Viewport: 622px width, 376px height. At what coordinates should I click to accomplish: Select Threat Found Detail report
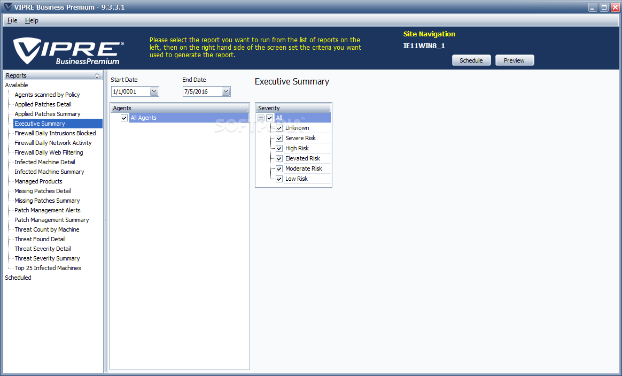click(40, 239)
